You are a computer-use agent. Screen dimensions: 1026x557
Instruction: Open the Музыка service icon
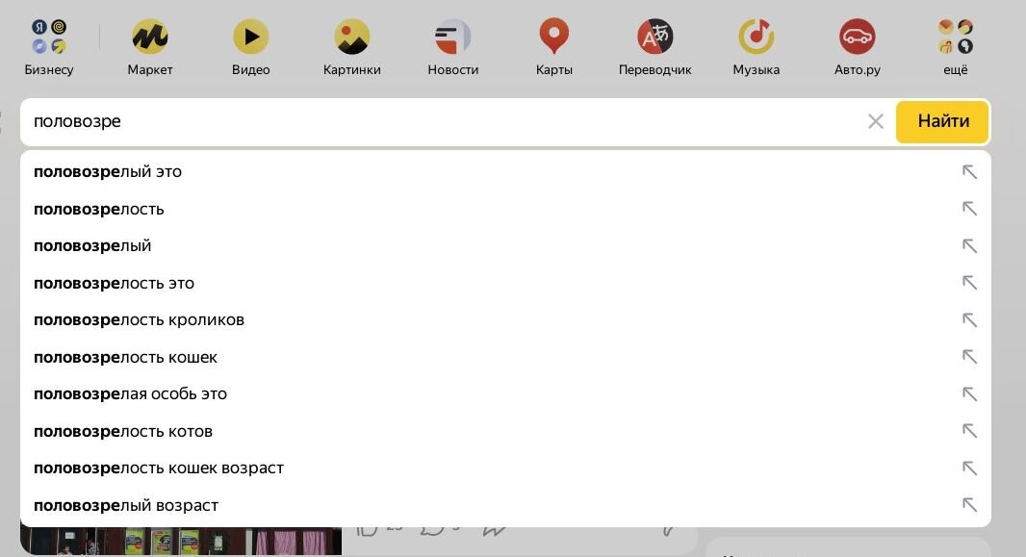pyautogui.click(x=757, y=37)
